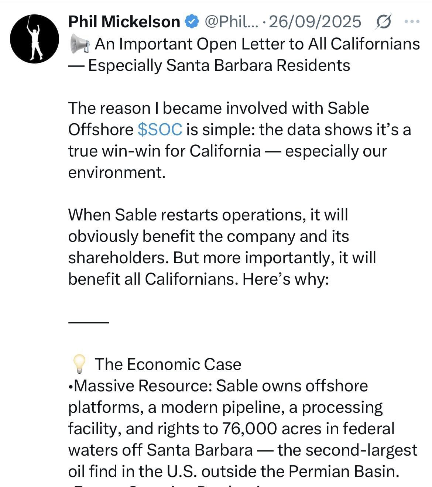This screenshot has width=432, height=487.
Task: Open the three-dot more options menu
Action: [x=412, y=22]
